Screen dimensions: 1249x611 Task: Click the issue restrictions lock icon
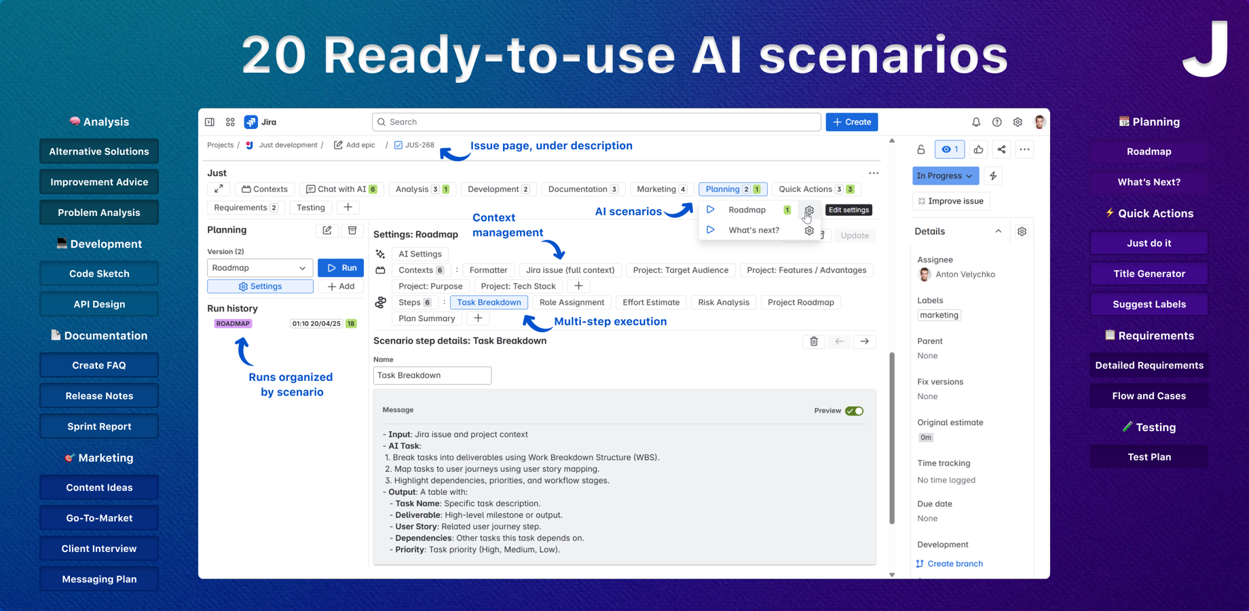[921, 149]
